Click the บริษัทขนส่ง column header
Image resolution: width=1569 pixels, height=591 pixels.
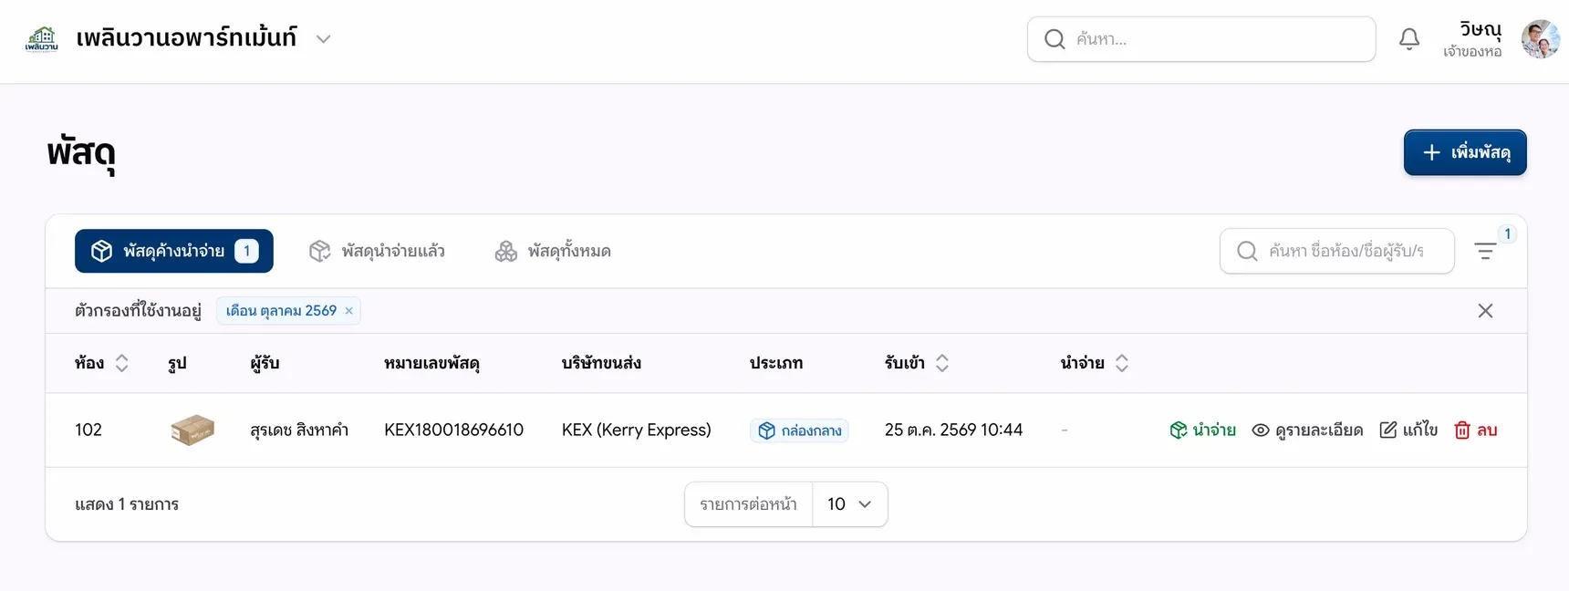[601, 363]
